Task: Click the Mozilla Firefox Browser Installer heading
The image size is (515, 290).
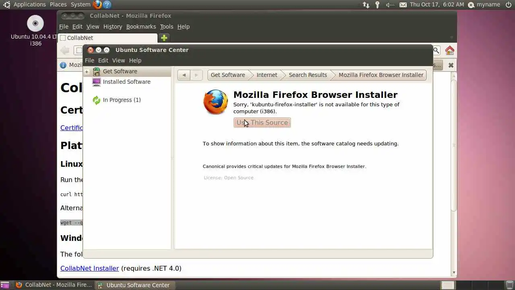Action: click(x=315, y=95)
